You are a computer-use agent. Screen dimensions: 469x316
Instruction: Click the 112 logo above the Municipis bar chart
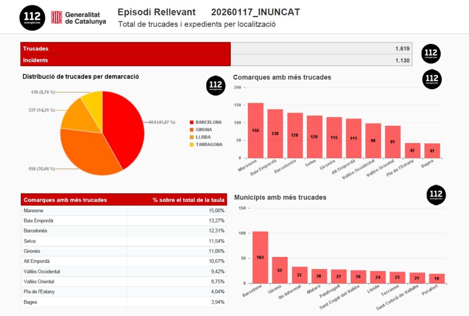[436, 195]
